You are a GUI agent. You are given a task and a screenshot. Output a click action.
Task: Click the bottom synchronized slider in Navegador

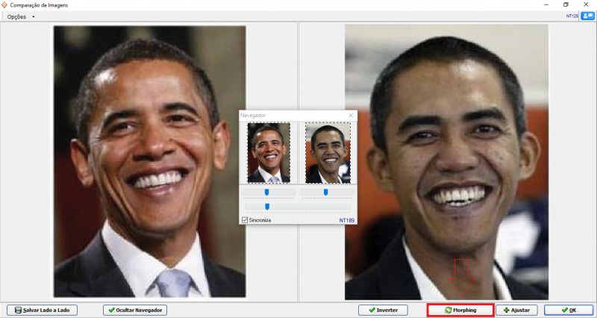[267, 206]
